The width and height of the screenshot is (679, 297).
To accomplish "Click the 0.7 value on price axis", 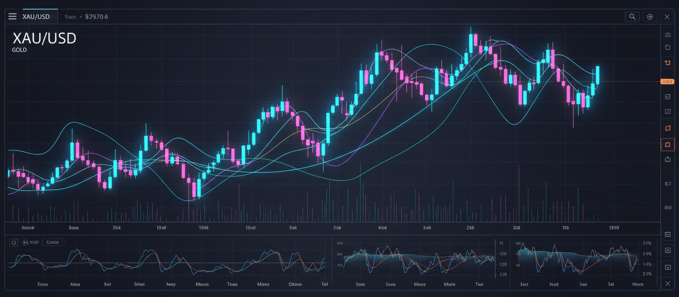I will (668, 184).
